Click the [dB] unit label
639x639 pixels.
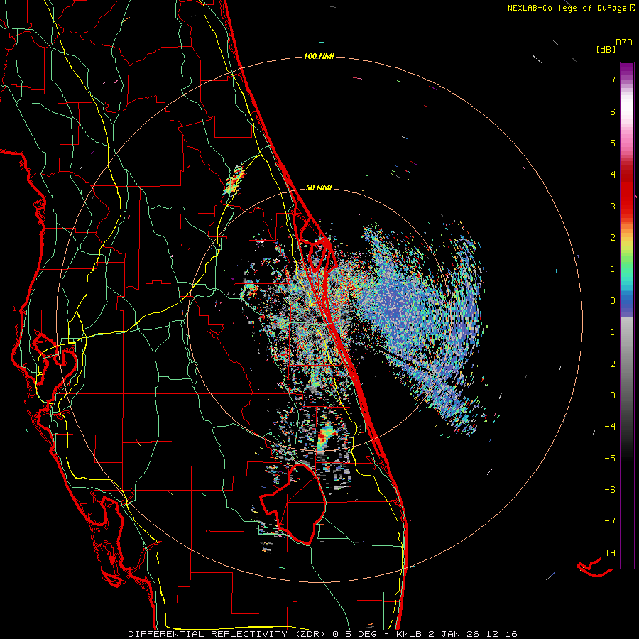606,49
